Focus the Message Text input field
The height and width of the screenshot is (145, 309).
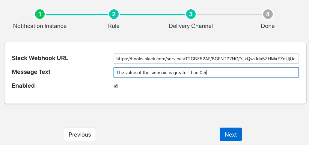coord(206,72)
